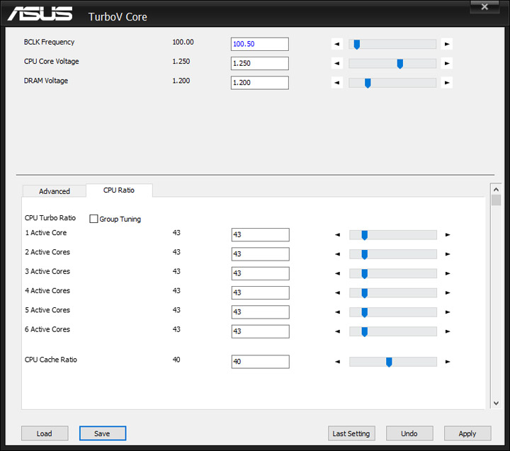
Task: Click the Load button
Action: pos(45,433)
